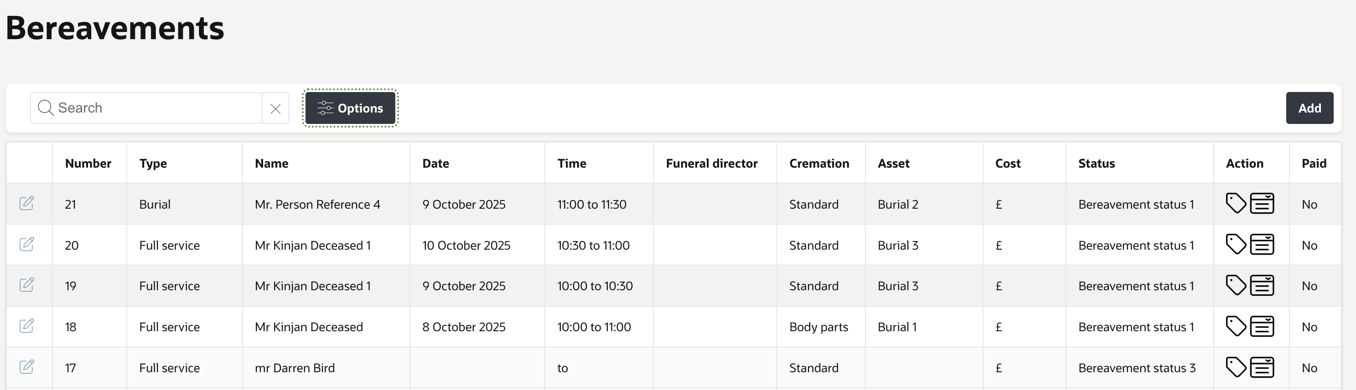Open the Options filter panel
The width and height of the screenshot is (1356, 390).
[350, 108]
